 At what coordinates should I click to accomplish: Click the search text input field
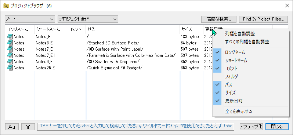(135, 127)
